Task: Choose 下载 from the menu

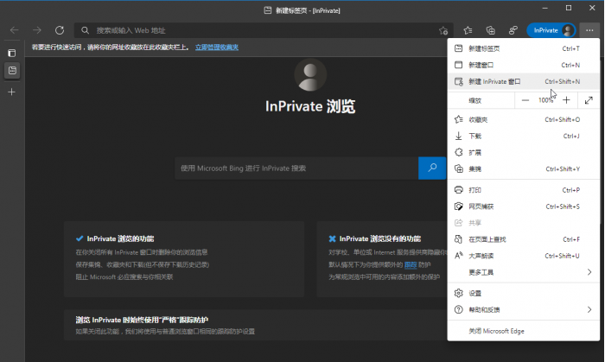Action: (475, 136)
